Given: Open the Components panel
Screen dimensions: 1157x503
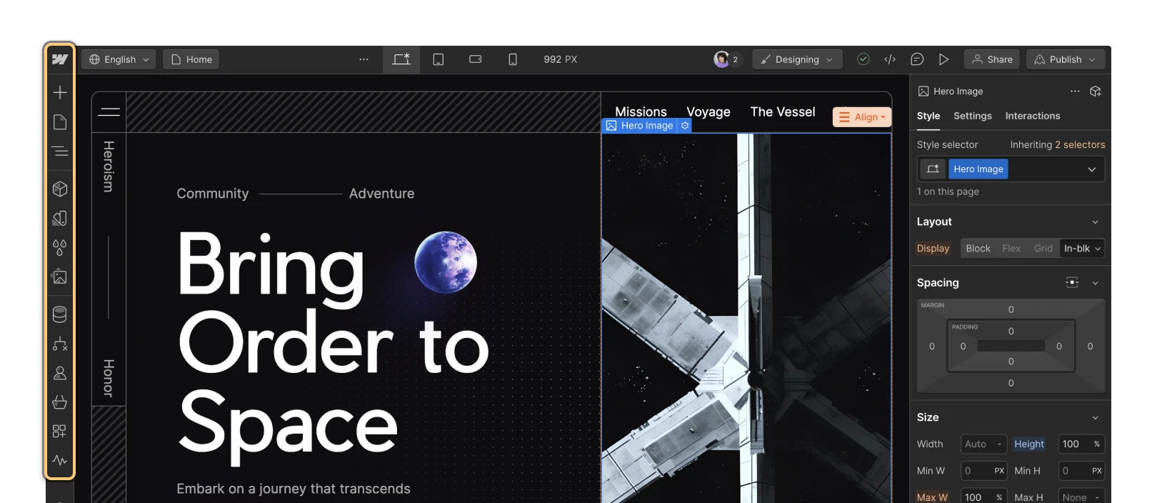Looking at the screenshot, I should coord(60,189).
